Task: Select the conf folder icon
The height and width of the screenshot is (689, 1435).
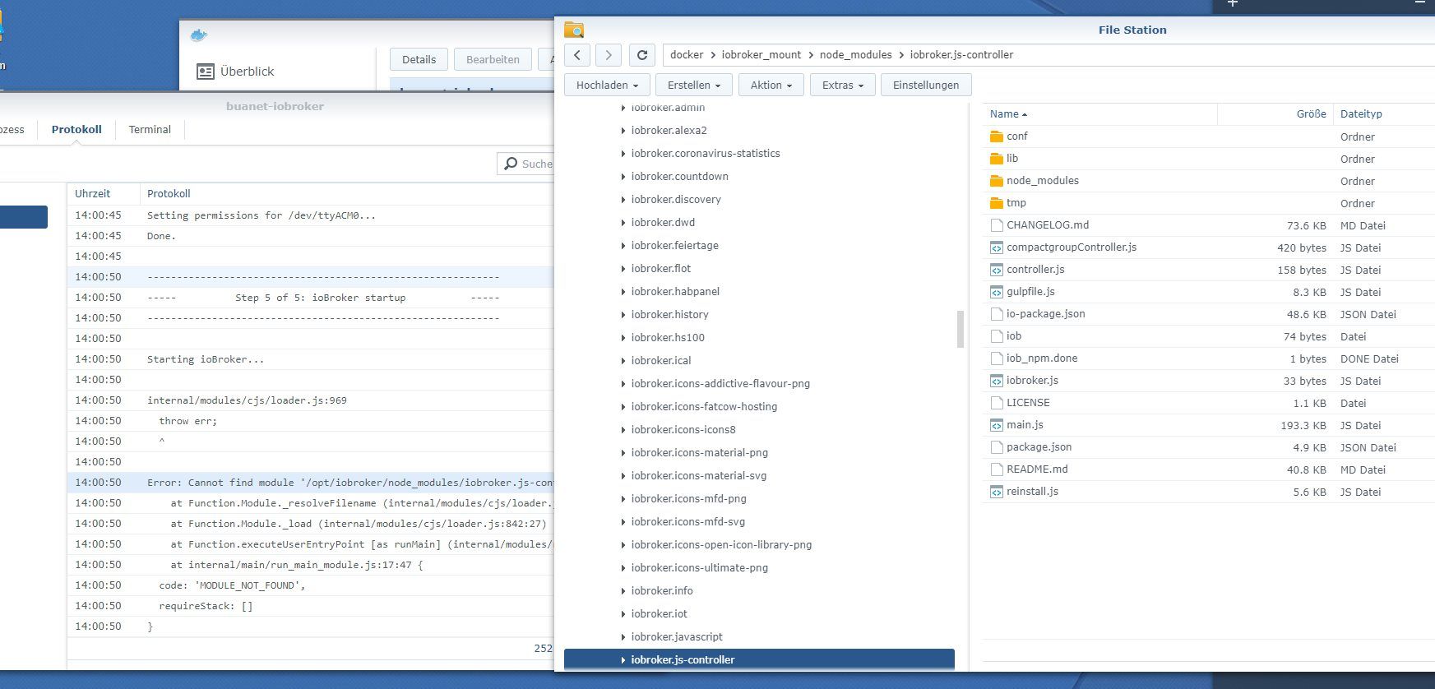Action: 997,136
